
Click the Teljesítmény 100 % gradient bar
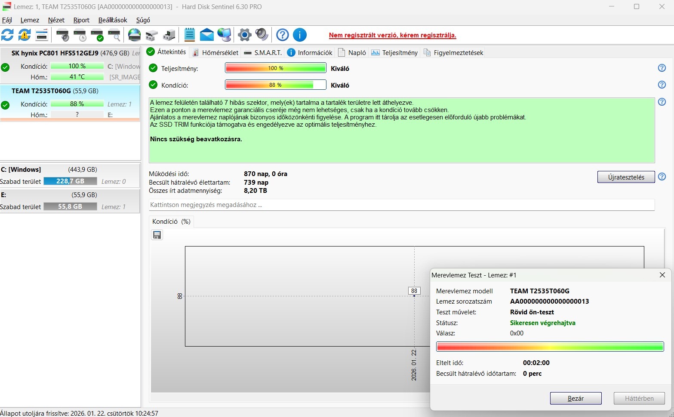[275, 68]
